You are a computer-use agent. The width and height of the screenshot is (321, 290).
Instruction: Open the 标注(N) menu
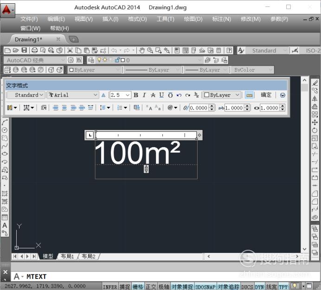click(222, 19)
